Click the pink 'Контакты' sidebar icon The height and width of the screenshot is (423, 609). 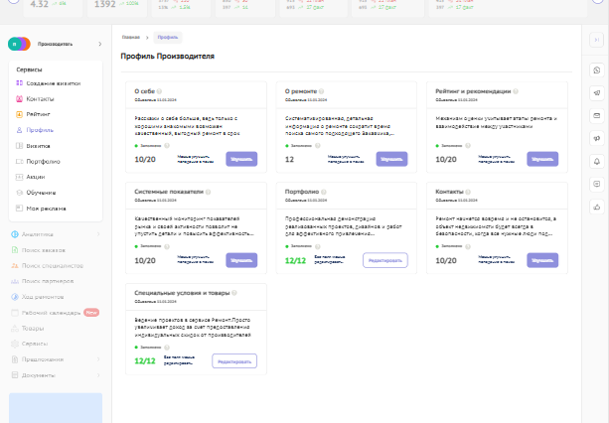pyautogui.click(x=19, y=99)
